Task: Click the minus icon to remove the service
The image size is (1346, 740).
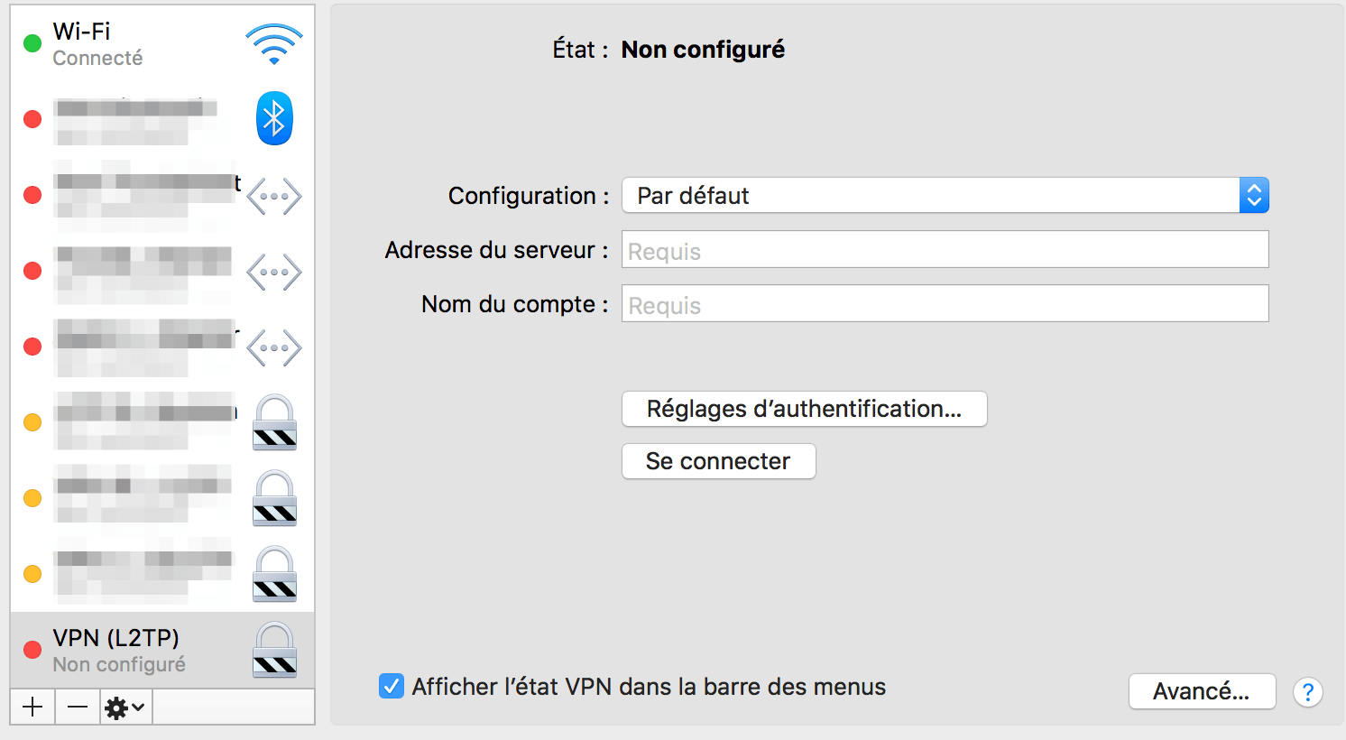Action: (x=78, y=707)
